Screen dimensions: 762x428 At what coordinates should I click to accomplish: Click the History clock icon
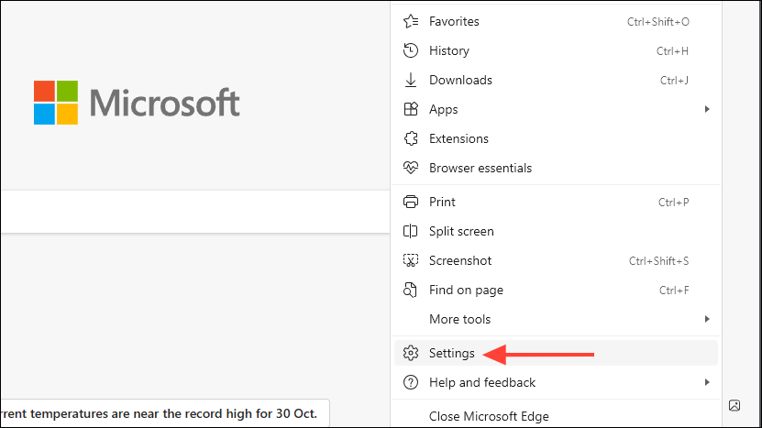click(411, 50)
